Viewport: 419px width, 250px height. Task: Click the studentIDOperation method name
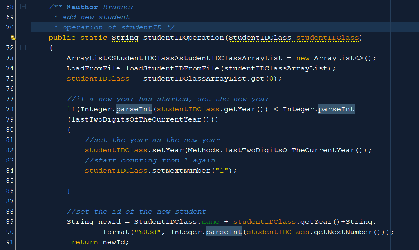[184, 38]
